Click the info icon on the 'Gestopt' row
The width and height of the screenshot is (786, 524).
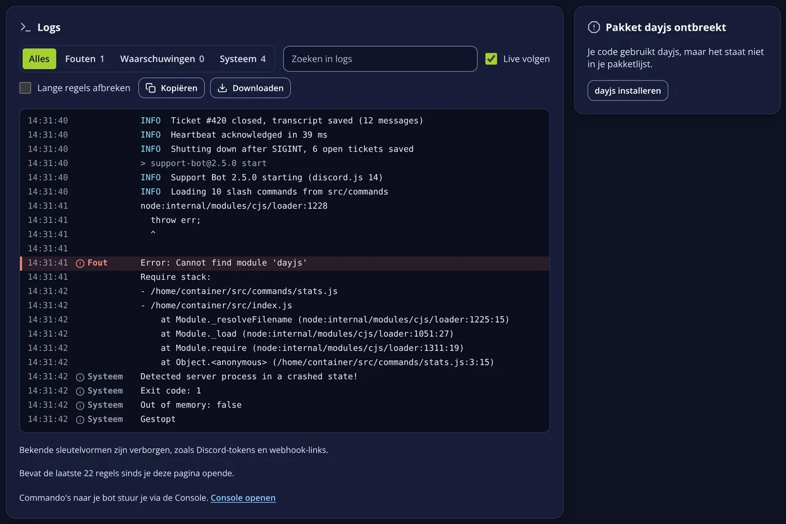pyautogui.click(x=80, y=419)
